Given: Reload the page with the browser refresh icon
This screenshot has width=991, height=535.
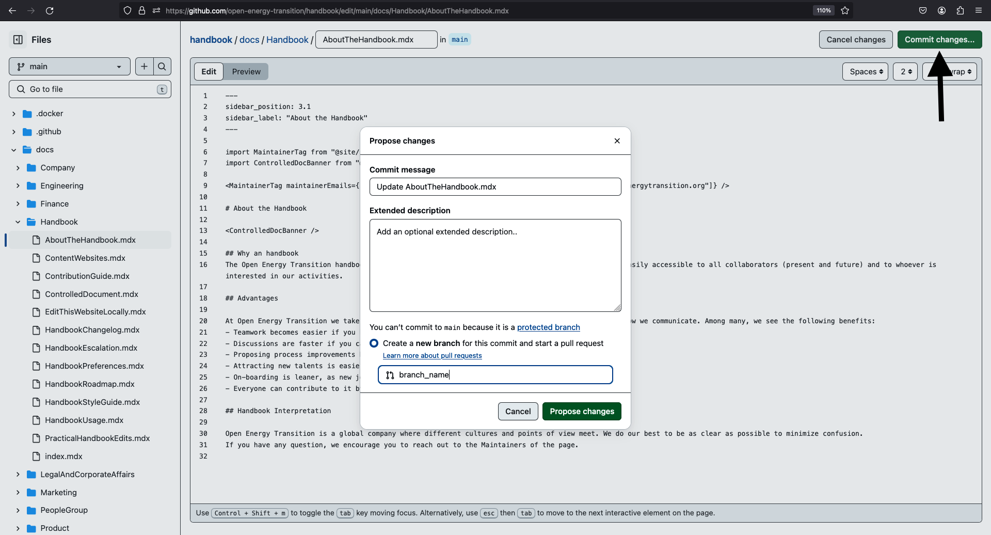Looking at the screenshot, I should pyautogui.click(x=50, y=10).
